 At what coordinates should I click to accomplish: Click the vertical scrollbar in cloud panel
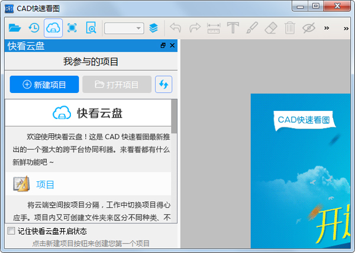174,116
